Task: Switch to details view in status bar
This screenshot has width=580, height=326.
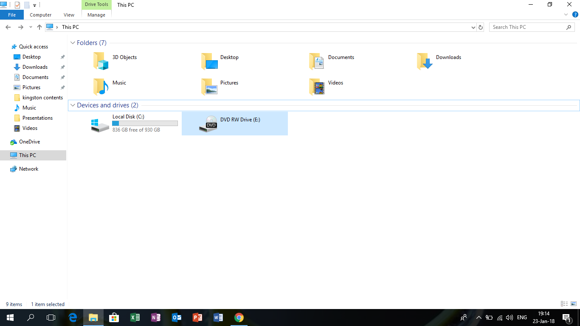Action: pyautogui.click(x=564, y=304)
